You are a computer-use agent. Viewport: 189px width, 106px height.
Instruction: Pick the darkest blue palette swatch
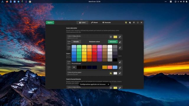pyautogui.click(x=74, y=60)
